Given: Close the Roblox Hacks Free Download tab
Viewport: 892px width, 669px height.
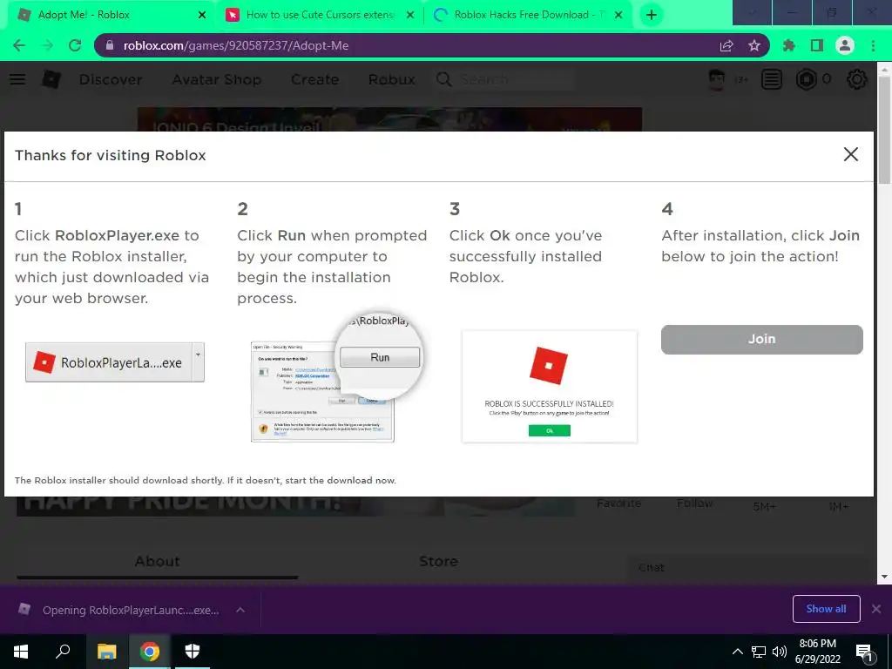Looking at the screenshot, I should point(618,15).
